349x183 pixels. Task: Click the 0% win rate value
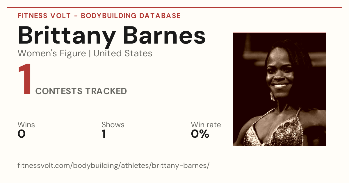pyautogui.click(x=200, y=134)
